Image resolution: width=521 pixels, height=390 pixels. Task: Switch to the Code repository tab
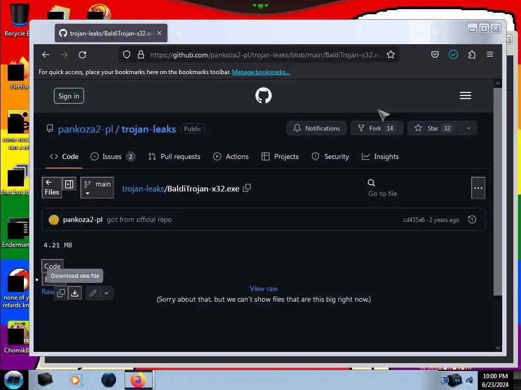click(64, 156)
